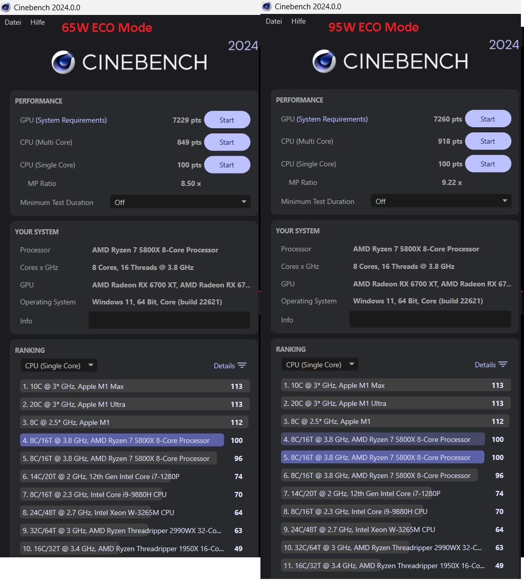Open System Requirements link in 65W window
This screenshot has width=524, height=580.
(x=71, y=120)
